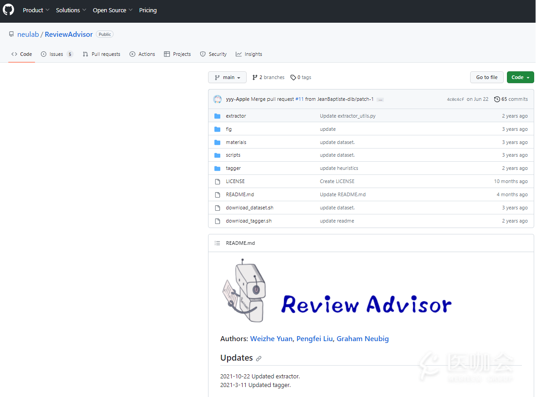Click the Review Advisor banner image
Screen dimensions: 536x397
(x=336, y=291)
